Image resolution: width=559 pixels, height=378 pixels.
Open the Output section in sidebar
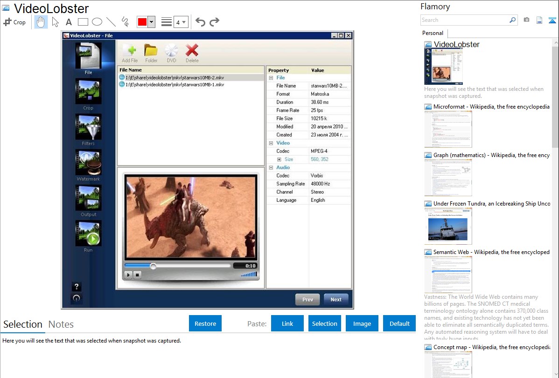(x=88, y=201)
